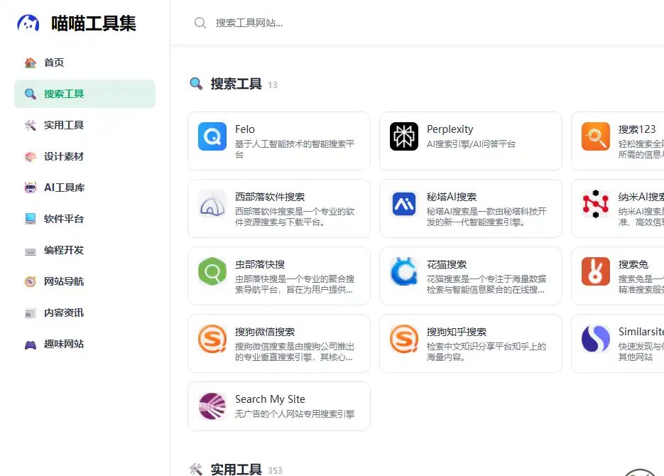Viewport: 664px width, 476px height.
Task: Click palette icon beside 设计素材
Action: [31, 157]
